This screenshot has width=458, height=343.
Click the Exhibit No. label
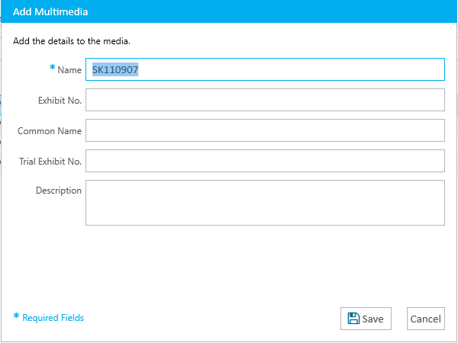coord(60,101)
